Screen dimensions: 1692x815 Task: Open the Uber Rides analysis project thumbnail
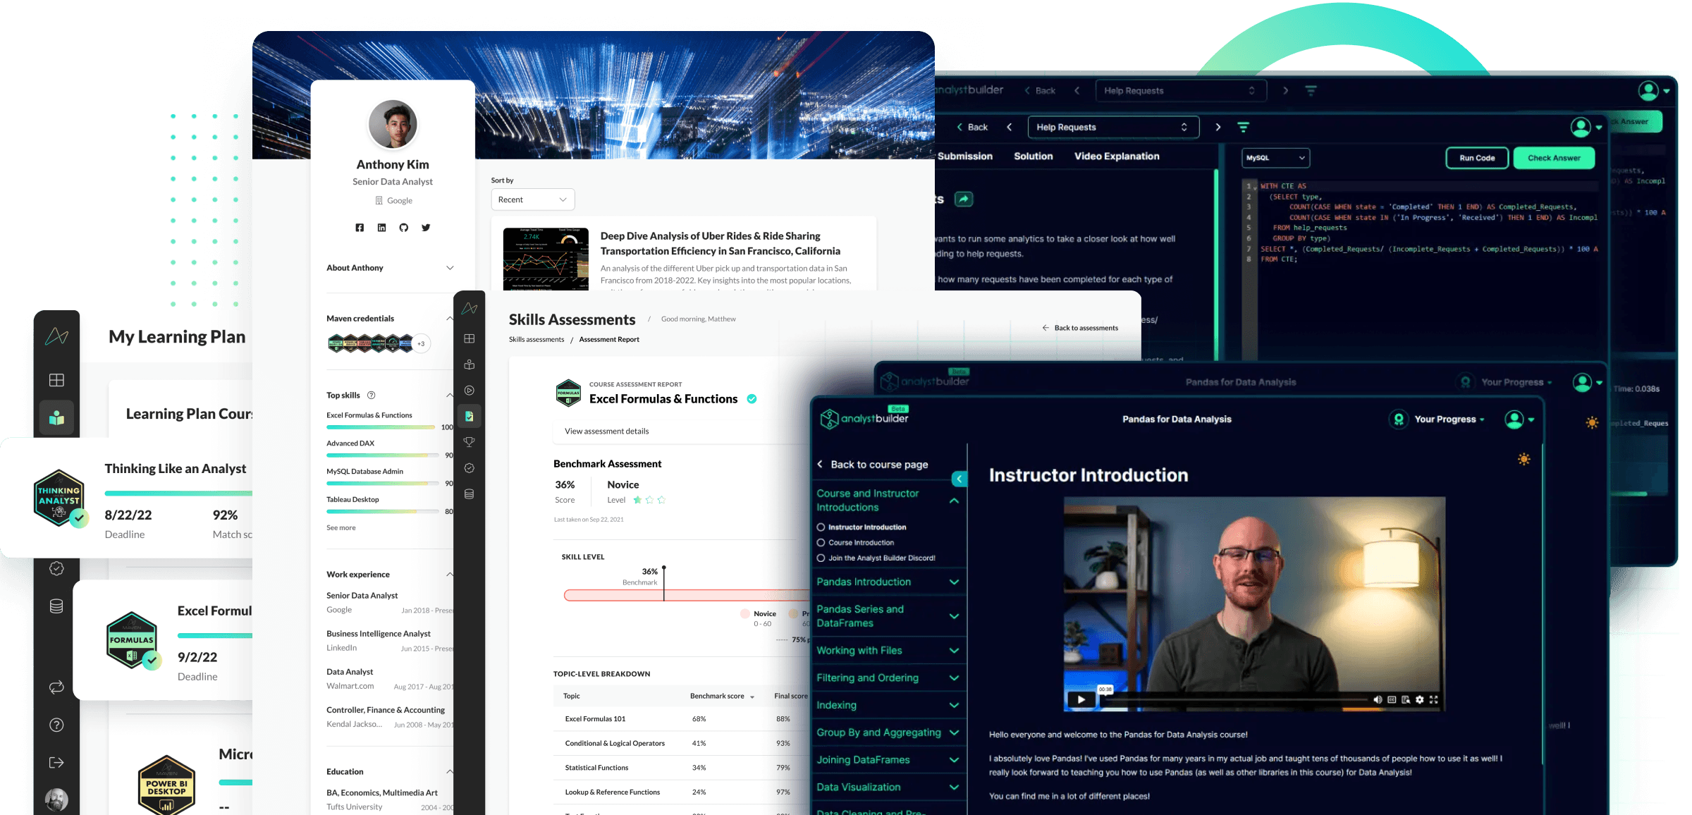pos(546,259)
